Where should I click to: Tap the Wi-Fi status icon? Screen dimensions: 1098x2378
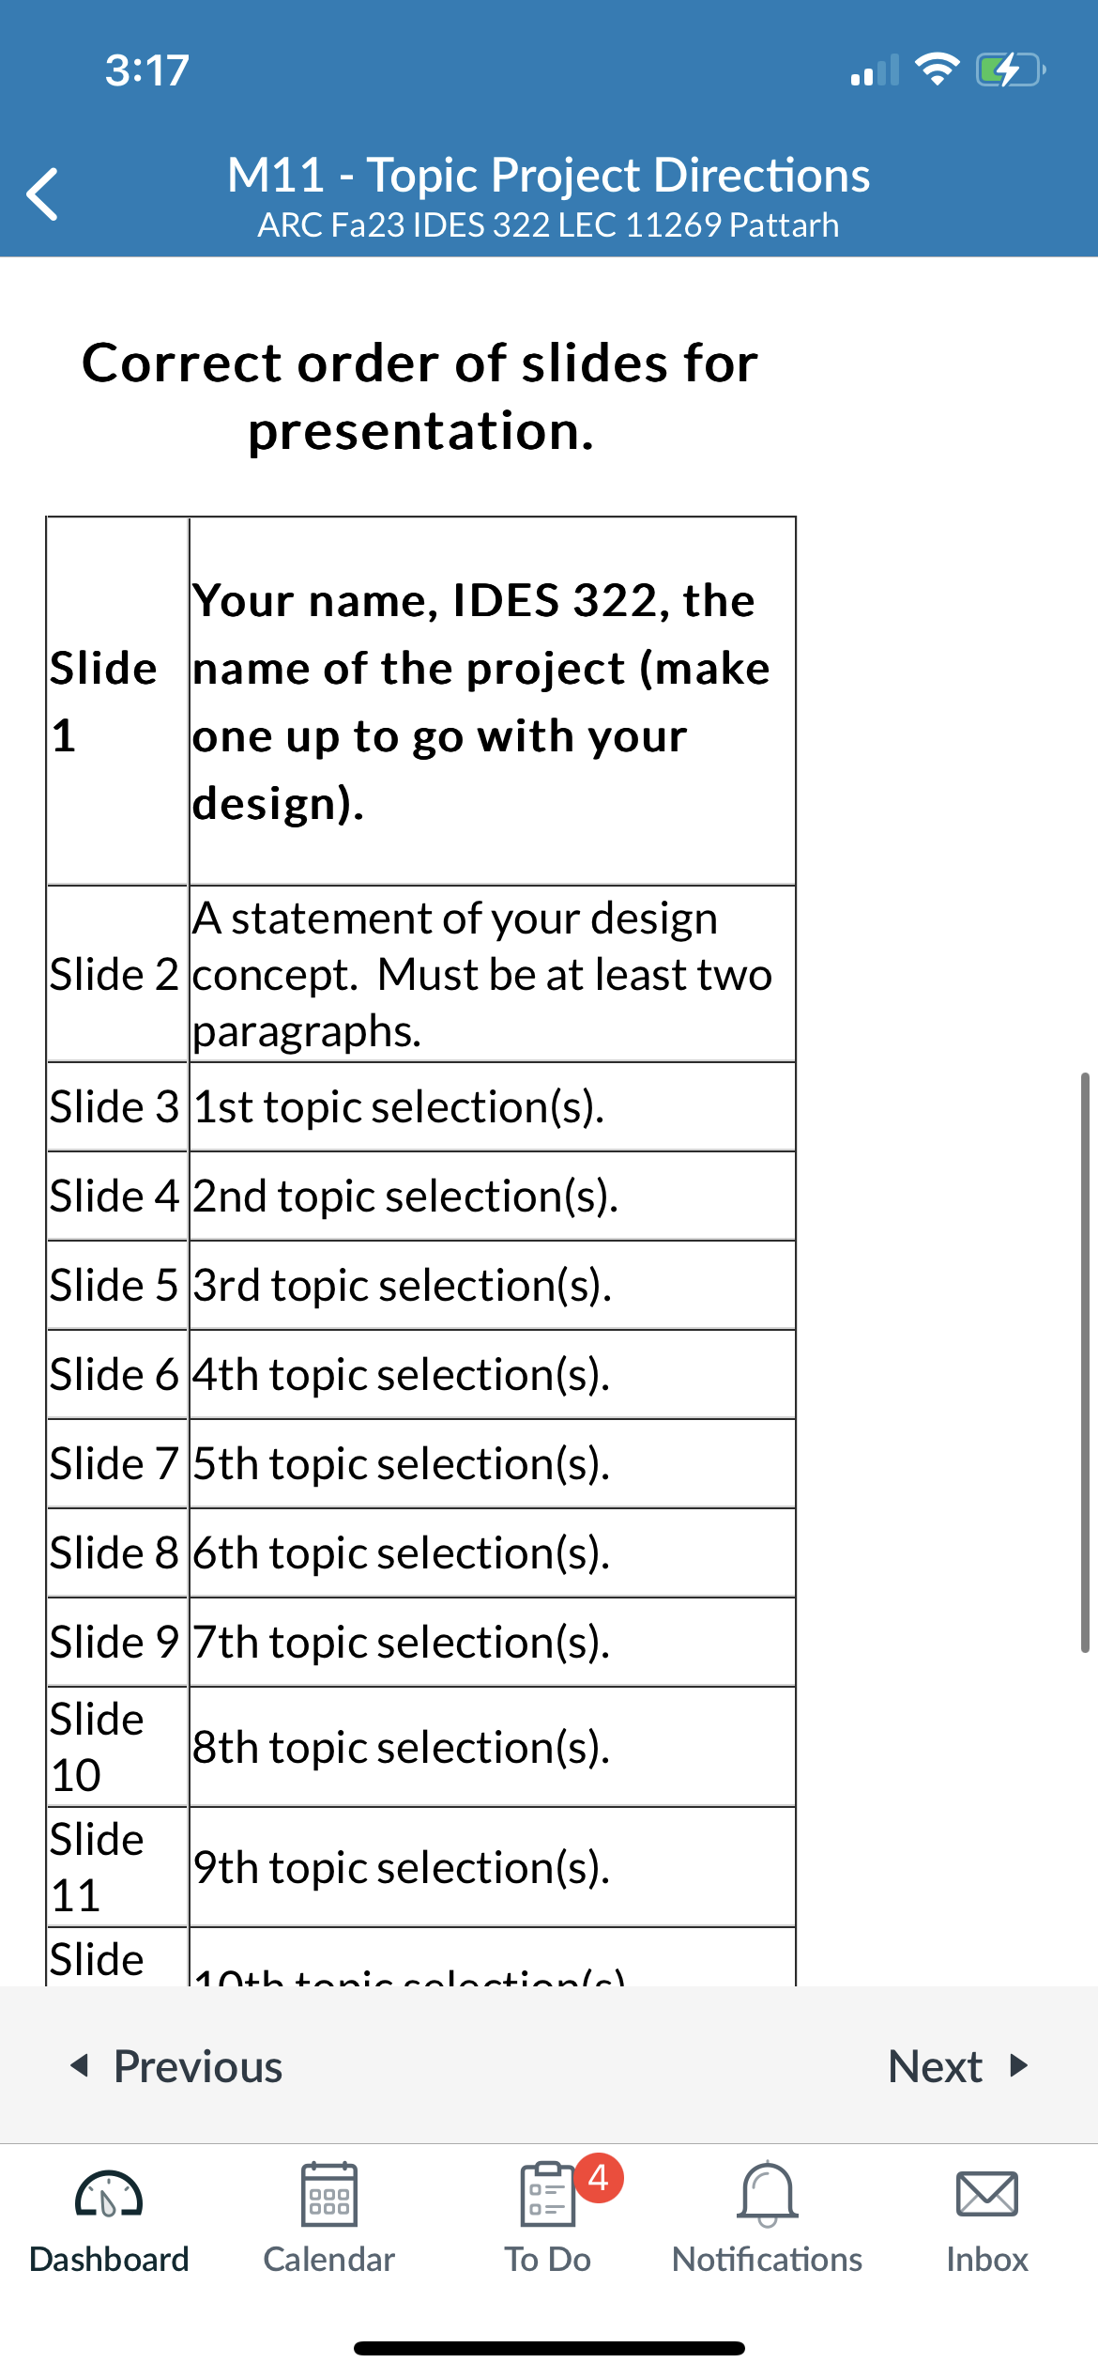[937, 69]
